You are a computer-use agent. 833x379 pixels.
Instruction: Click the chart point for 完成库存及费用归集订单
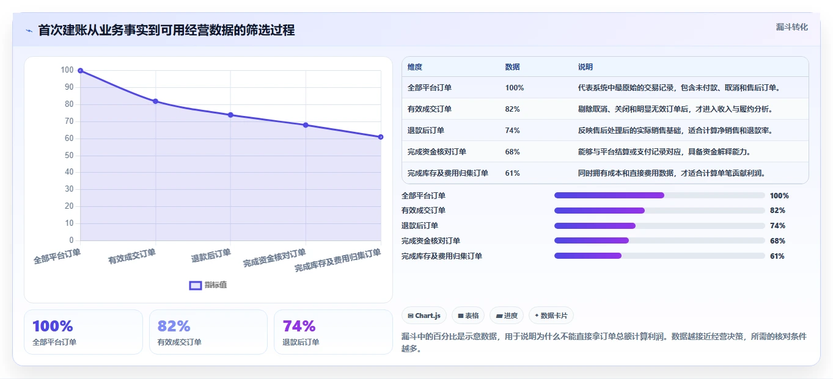pyautogui.click(x=381, y=137)
